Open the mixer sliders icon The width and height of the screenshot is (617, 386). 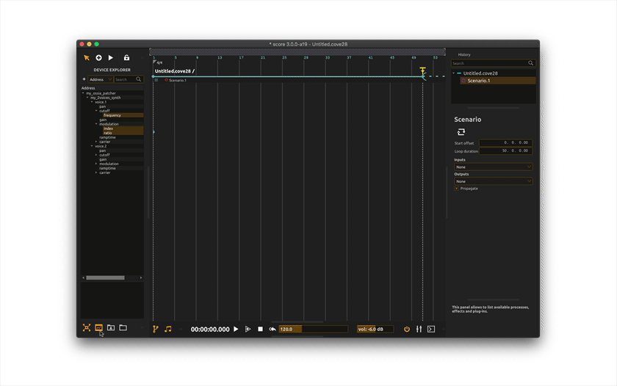[x=419, y=329]
